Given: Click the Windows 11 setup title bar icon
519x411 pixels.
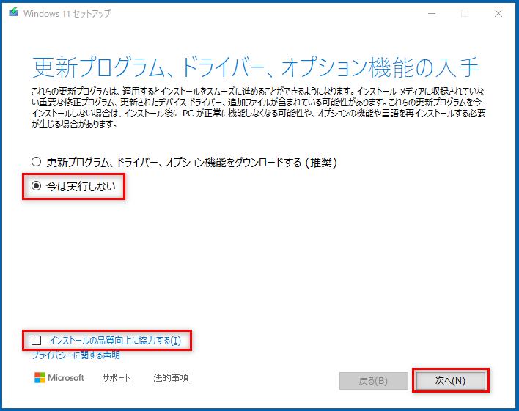Looking at the screenshot, I should pyautogui.click(x=14, y=12).
